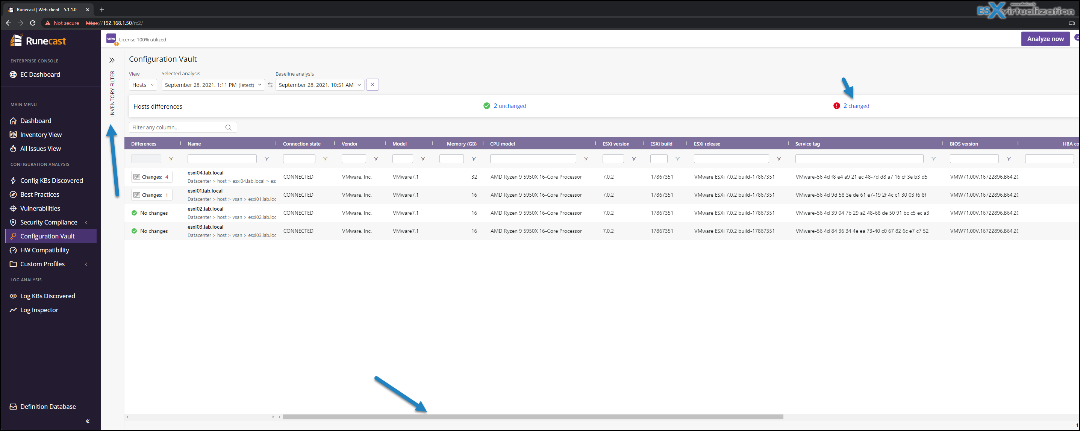
Task: Click the VMware license status icon
Action: pyautogui.click(x=112, y=39)
